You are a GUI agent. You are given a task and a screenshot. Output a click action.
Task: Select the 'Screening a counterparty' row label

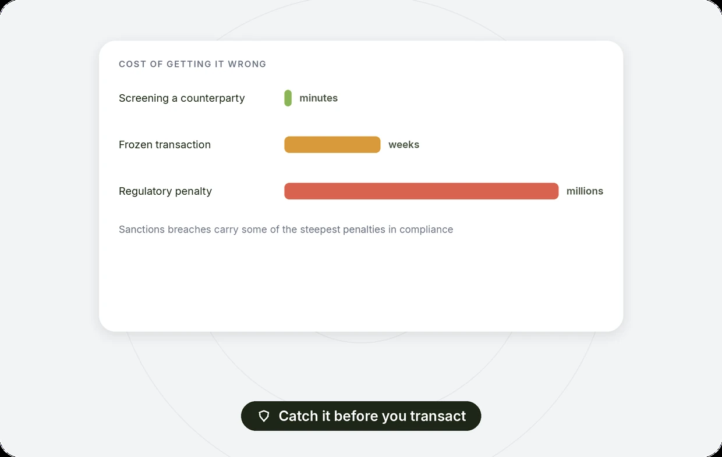[182, 98]
